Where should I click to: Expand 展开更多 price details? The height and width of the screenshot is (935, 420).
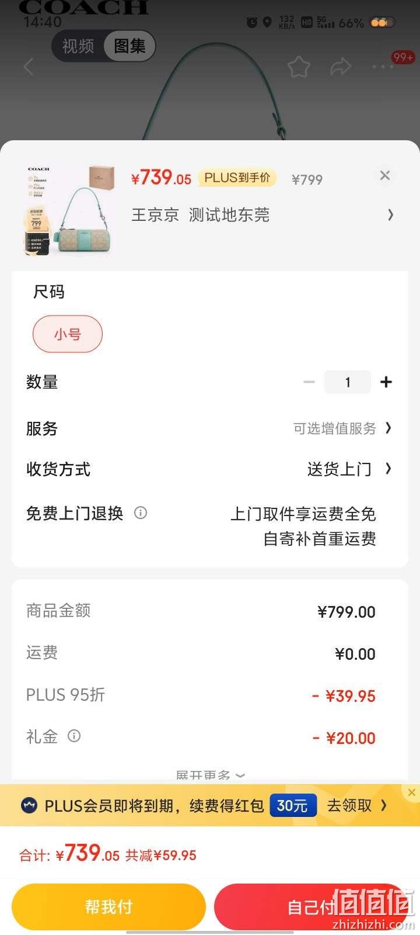pyautogui.click(x=210, y=775)
